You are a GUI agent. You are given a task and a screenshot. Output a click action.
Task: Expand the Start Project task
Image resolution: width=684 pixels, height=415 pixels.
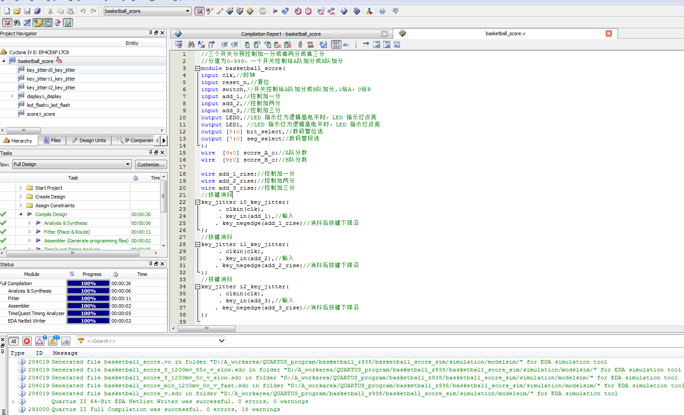coord(21,188)
